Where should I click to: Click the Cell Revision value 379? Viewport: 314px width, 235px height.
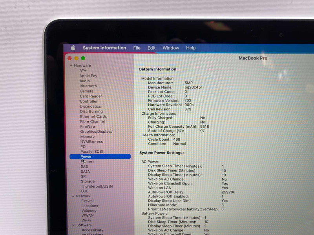[188, 109]
